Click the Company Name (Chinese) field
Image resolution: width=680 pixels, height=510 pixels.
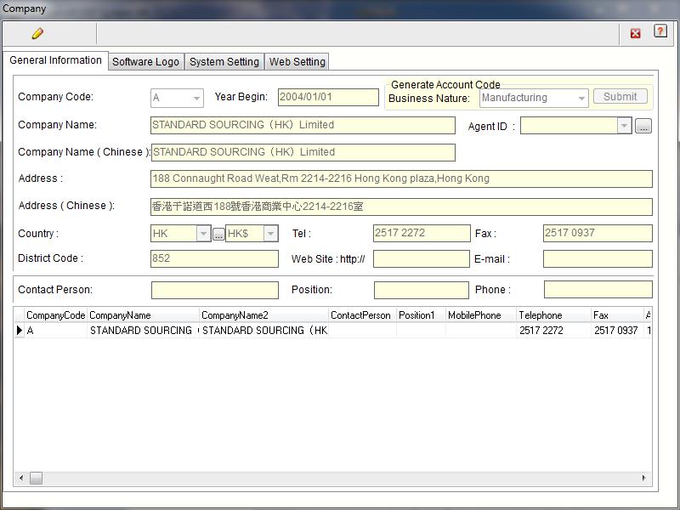pos(303,152)
